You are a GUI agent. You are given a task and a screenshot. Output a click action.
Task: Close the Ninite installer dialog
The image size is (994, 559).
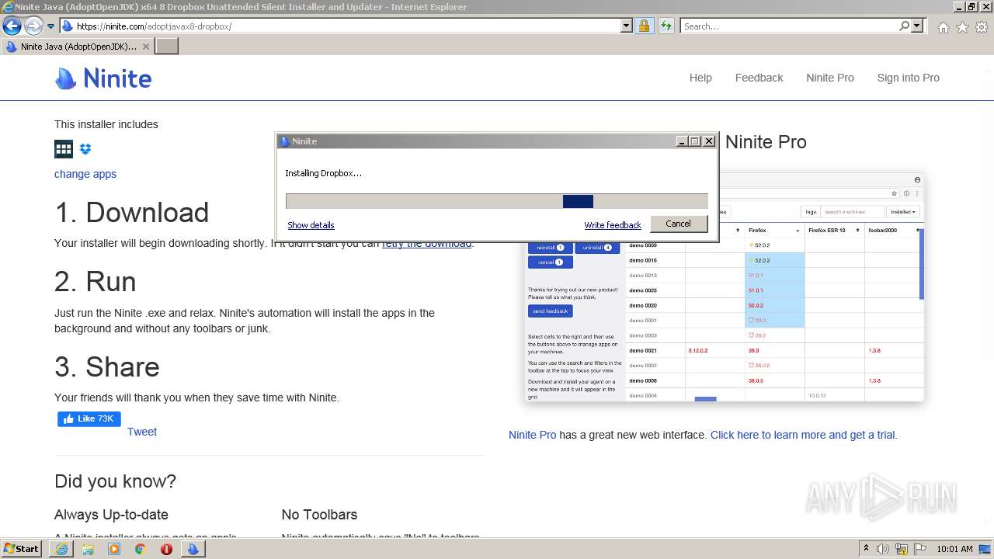pyautogui.click(x=708, y=141)
